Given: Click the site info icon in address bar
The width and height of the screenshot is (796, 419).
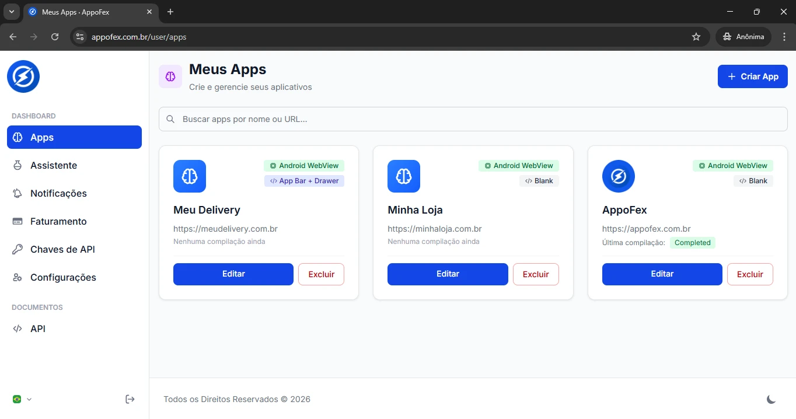Looking at the screenshot, I should pos(81,37).
